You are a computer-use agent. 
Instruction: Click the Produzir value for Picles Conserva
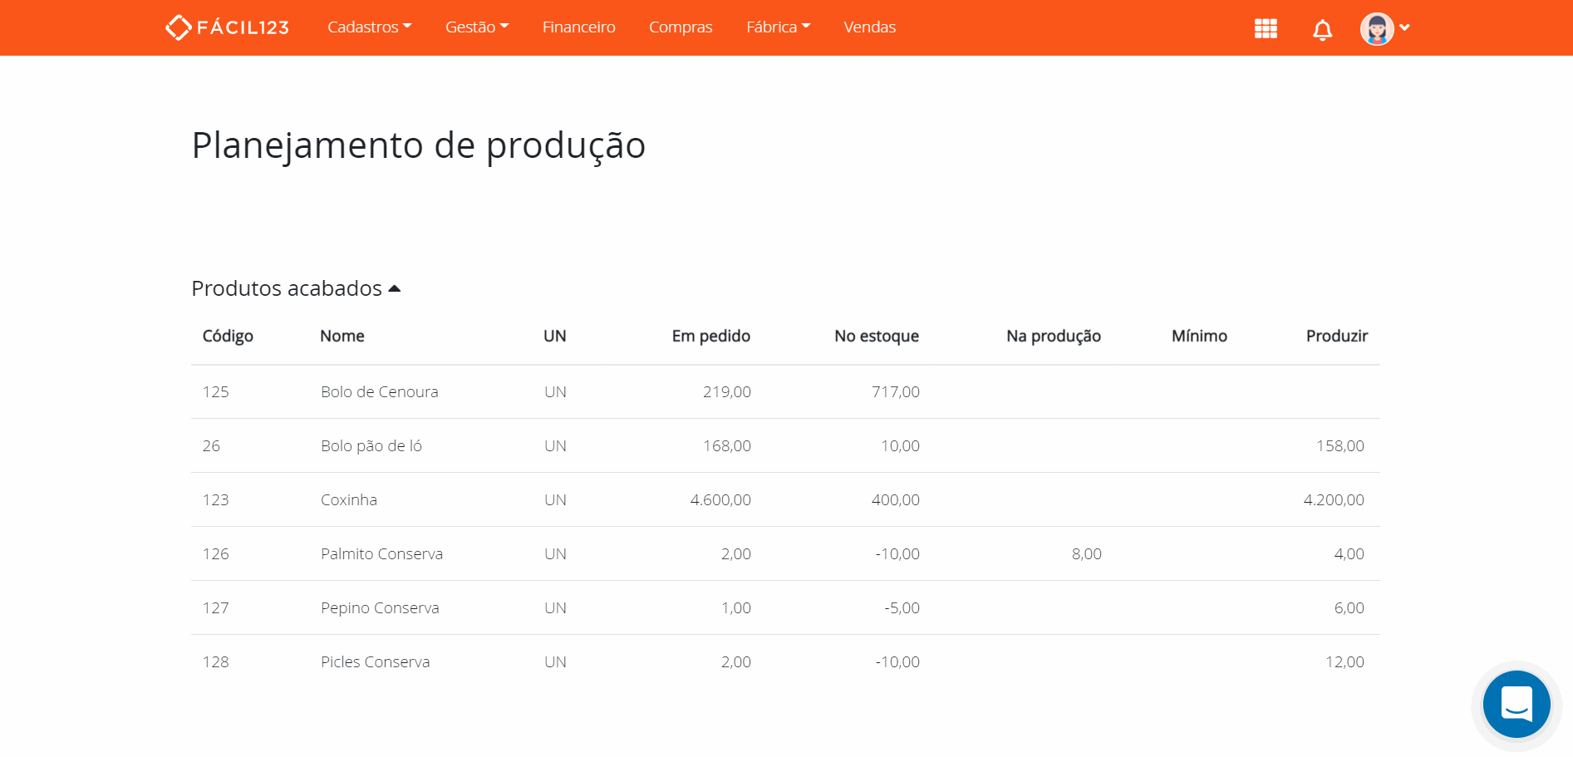click(1344, 661)
